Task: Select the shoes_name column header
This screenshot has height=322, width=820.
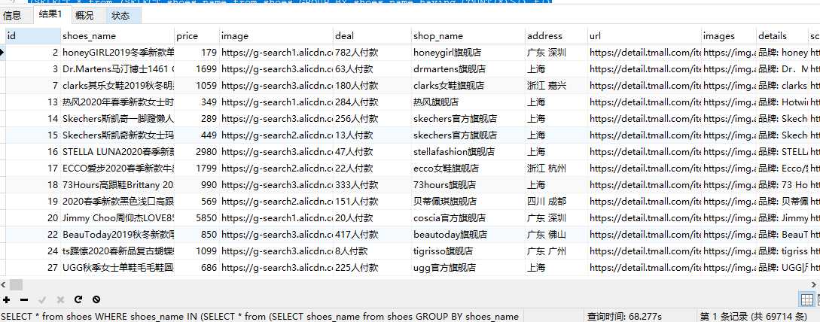Action: (117, 36)
